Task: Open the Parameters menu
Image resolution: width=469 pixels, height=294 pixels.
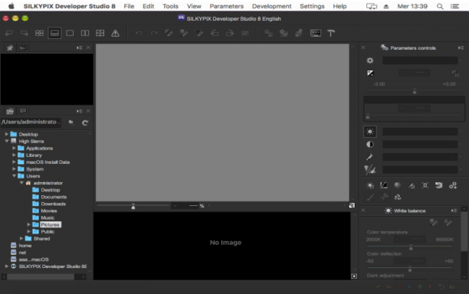Action: tap(227, 6)
